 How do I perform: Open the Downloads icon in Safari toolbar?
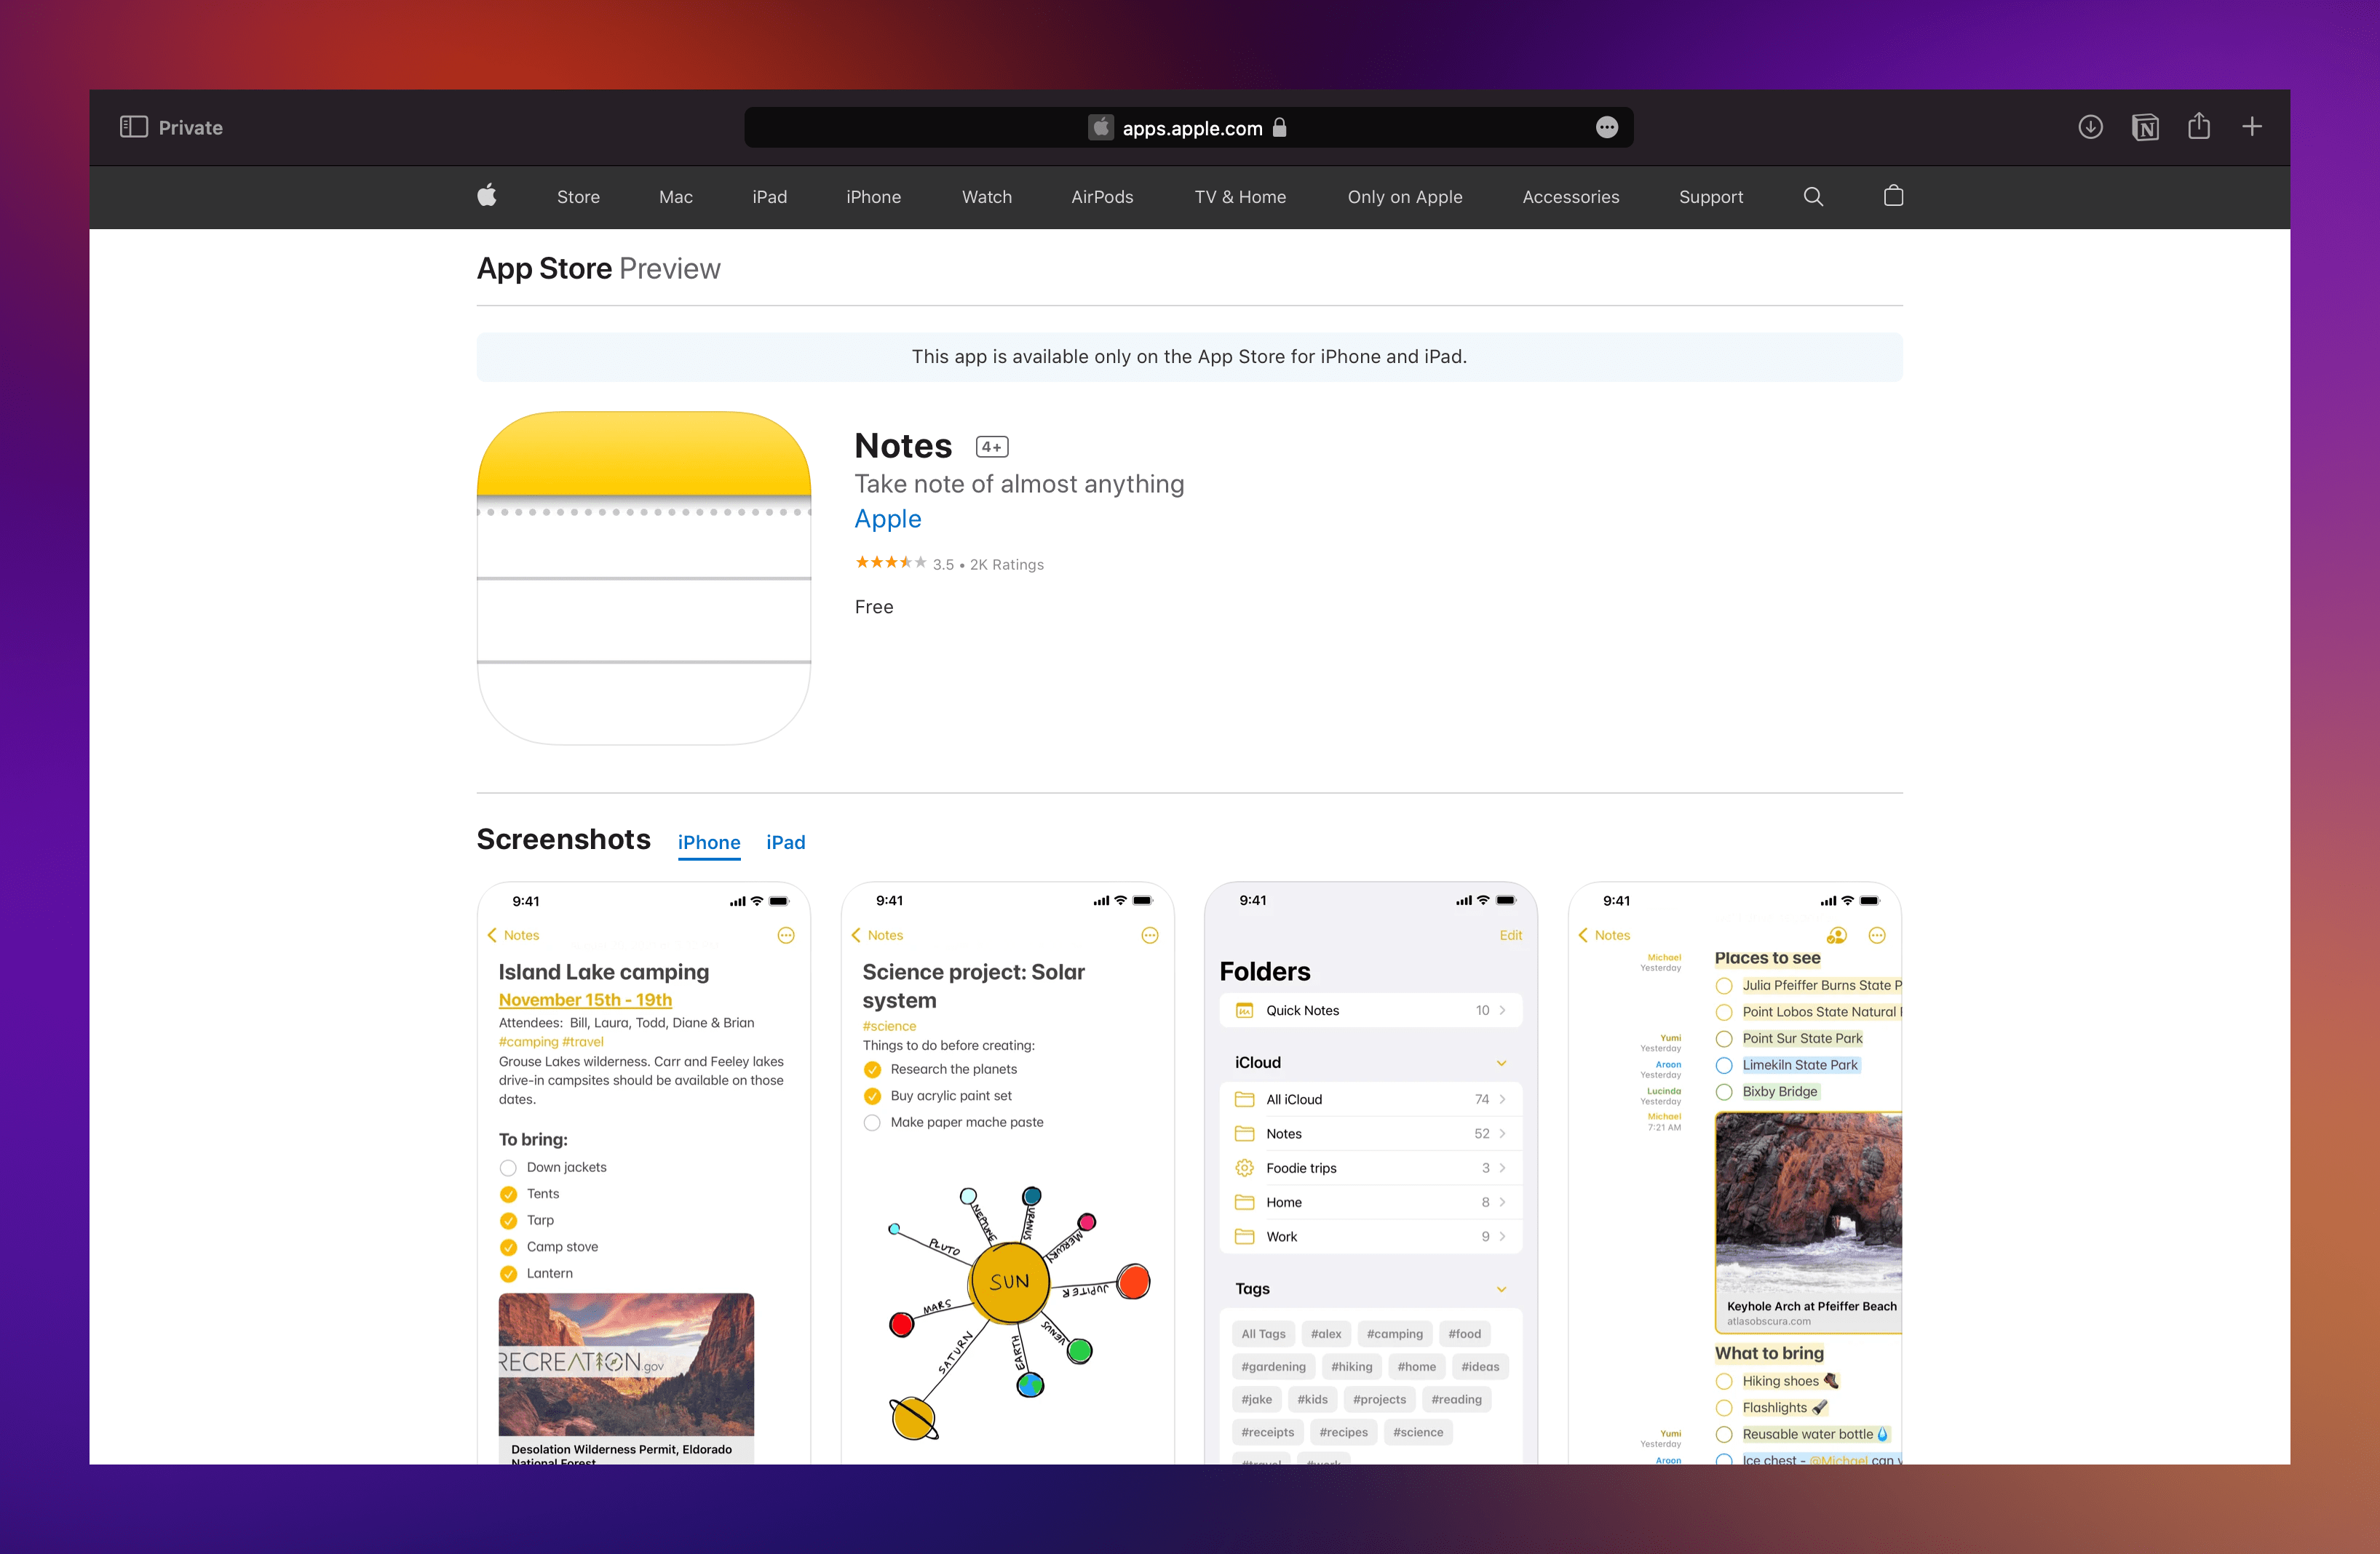pos(2090,127)
